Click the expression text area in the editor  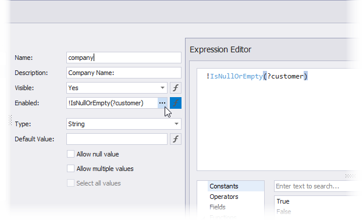278,120
